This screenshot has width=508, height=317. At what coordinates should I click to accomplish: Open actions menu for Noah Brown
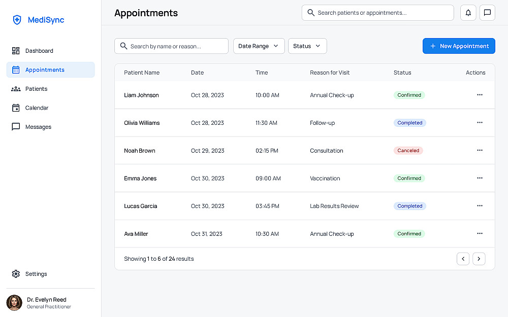tap(480, 151)
